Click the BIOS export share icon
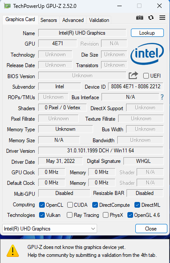This screenshot has width=170, height=263. point(133,76)
